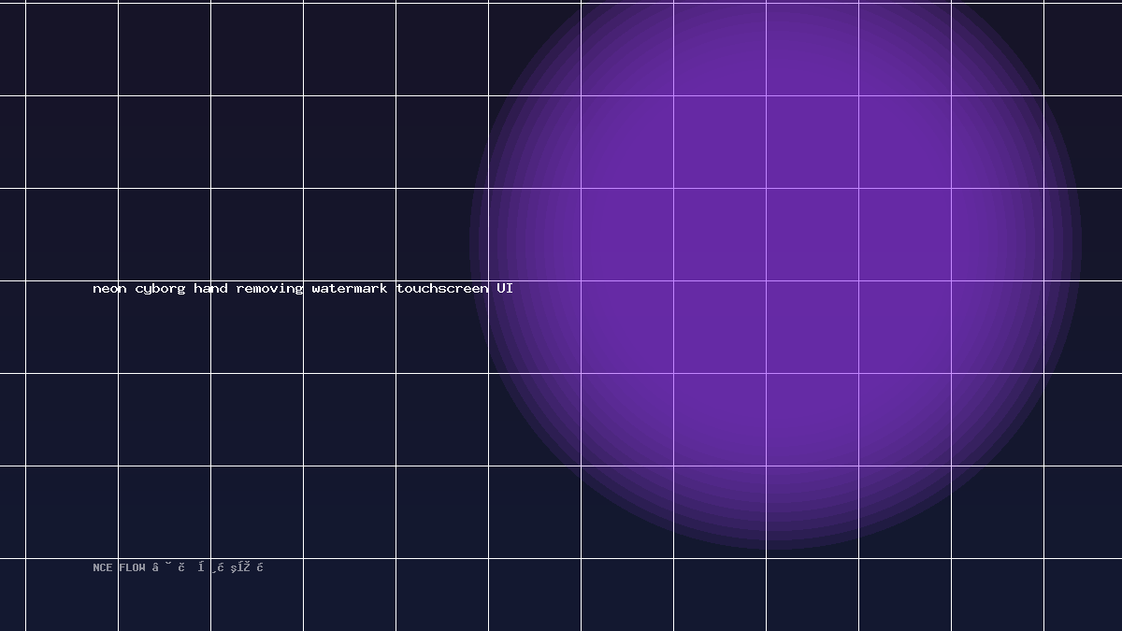
Task: Click the grid cell containing "NCE"
Action: point(71,595)
